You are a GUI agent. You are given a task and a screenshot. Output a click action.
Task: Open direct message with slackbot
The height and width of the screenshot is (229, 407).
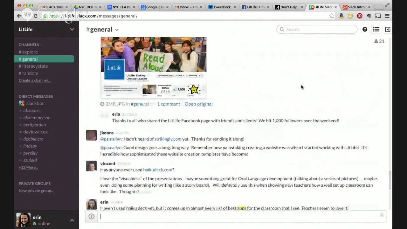click(x=35, y=103)
